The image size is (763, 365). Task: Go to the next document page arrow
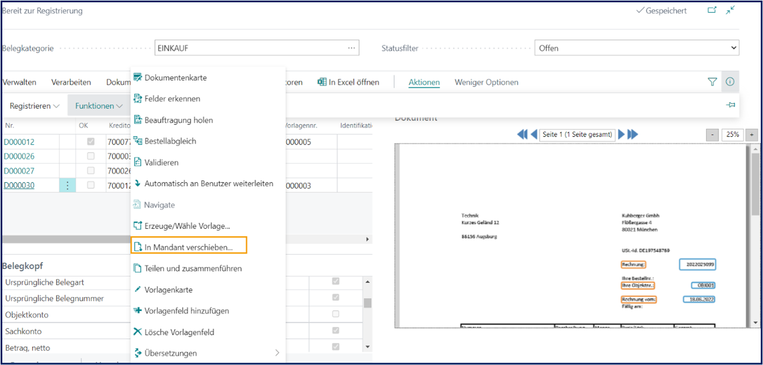click(622, 135)
